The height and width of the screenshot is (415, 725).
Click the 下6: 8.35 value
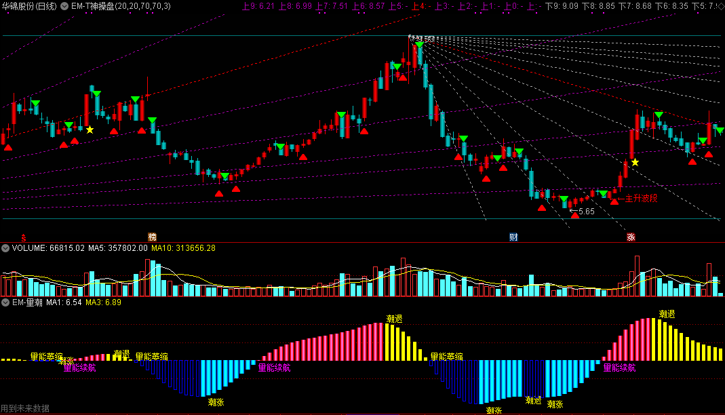(672, 7)
